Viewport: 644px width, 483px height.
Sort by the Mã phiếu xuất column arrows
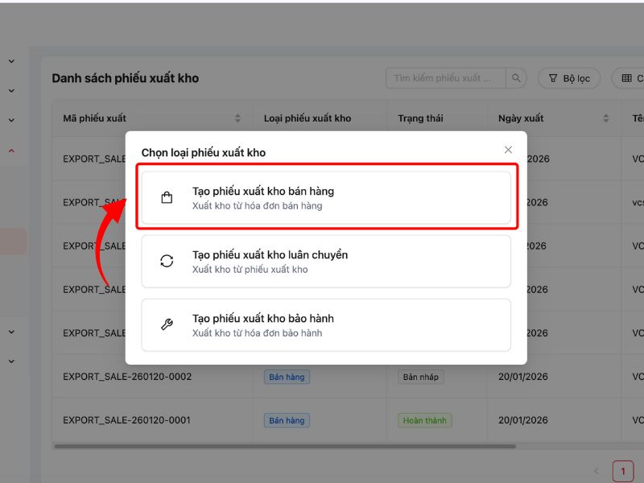tap(237, 118)
